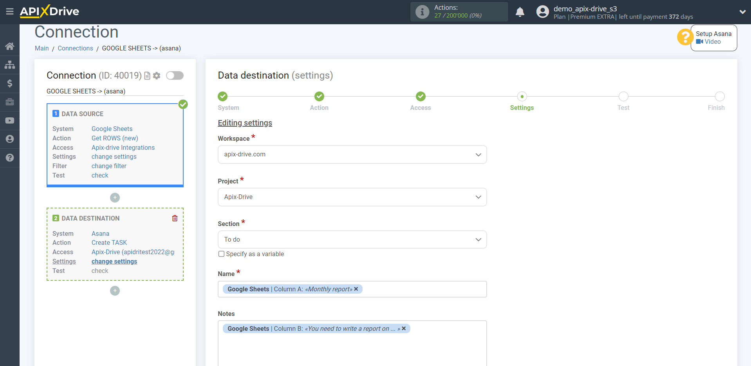Screen dimensions: 751x366
Task: Open help question sidebar icon
Action: (10, 158)
